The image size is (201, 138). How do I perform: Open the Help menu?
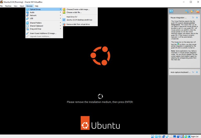[x=36, y=6]
